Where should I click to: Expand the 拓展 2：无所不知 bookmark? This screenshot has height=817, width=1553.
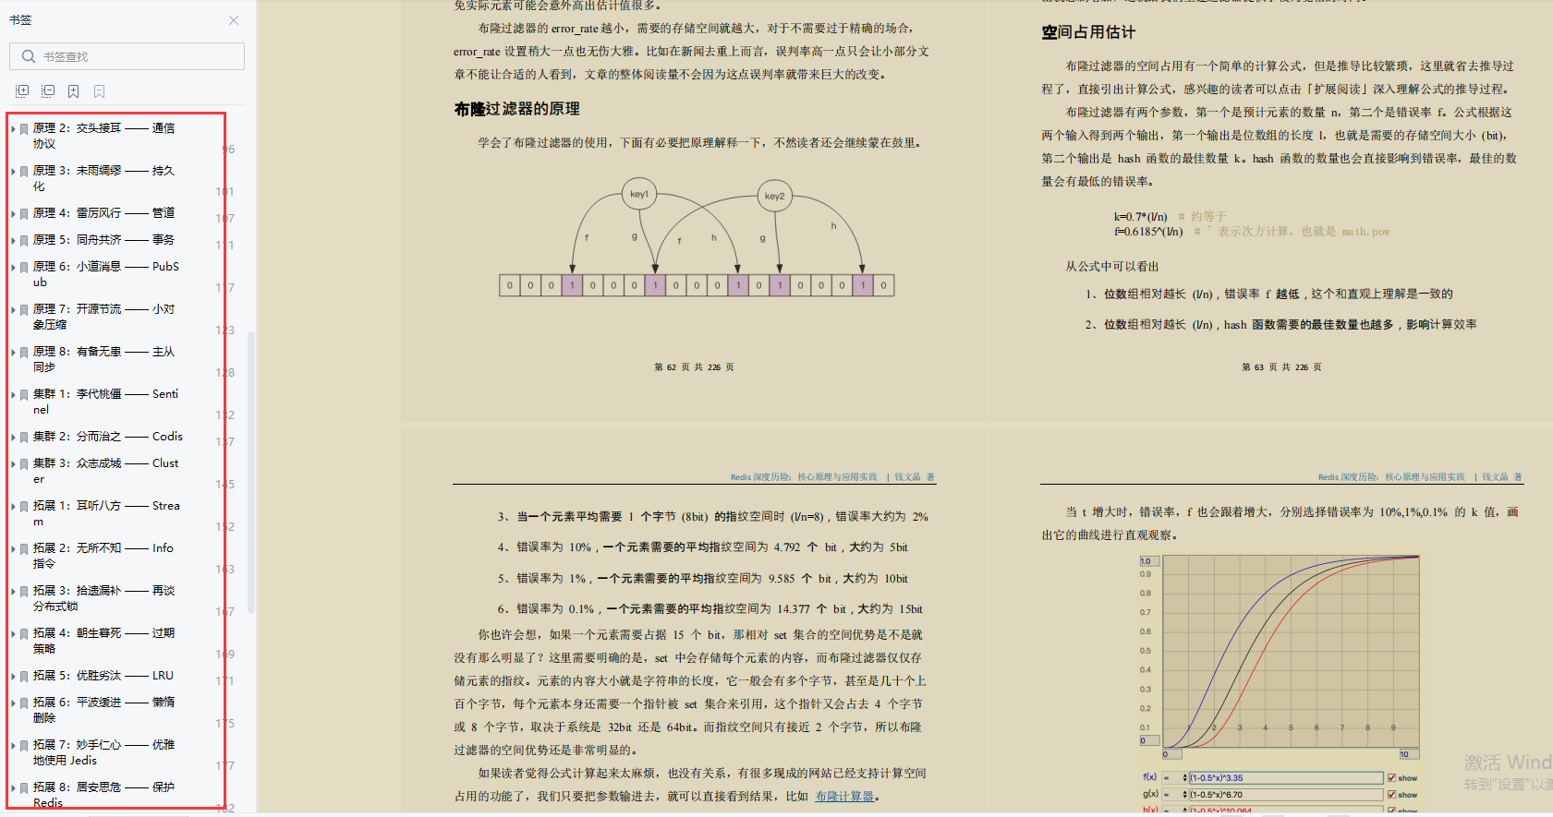[x=13, y=549]
